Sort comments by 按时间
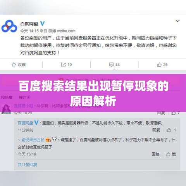Image resolution: width=186 pixels, height=186 pixels. click(25, 97)
